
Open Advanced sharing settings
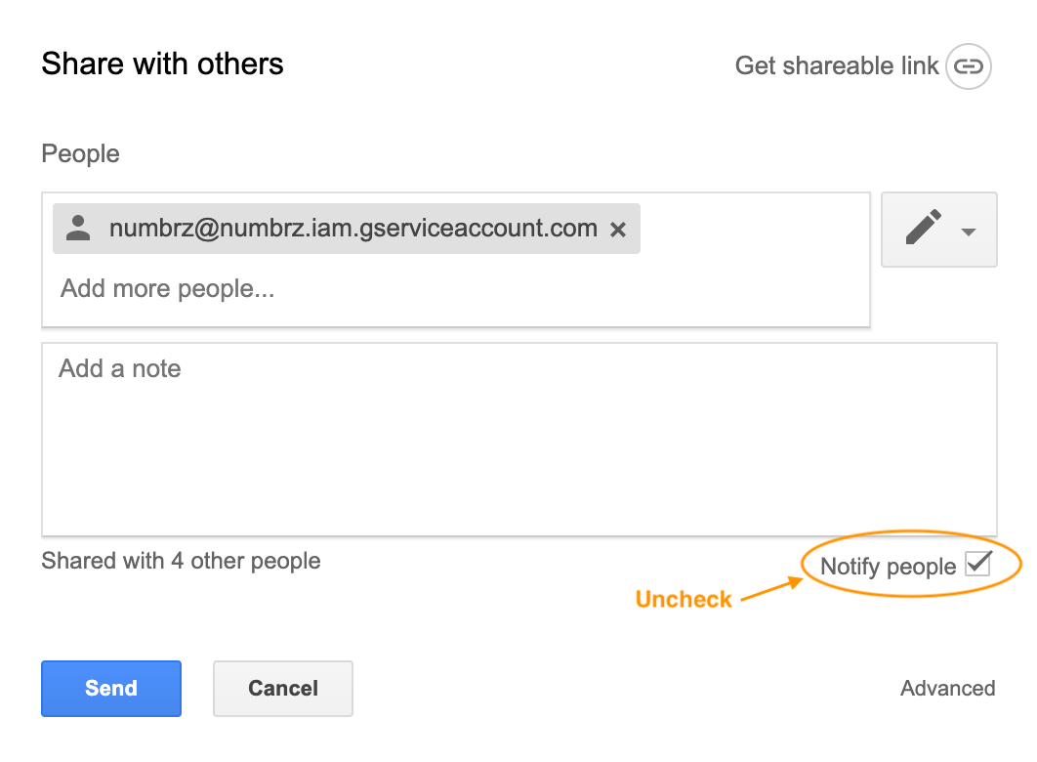(947, 688)
